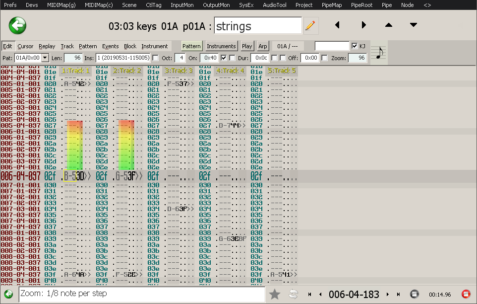Click the down-pointing triangle in the header
The height and width of the screenshot is (304, 477).
pos(414,25)
